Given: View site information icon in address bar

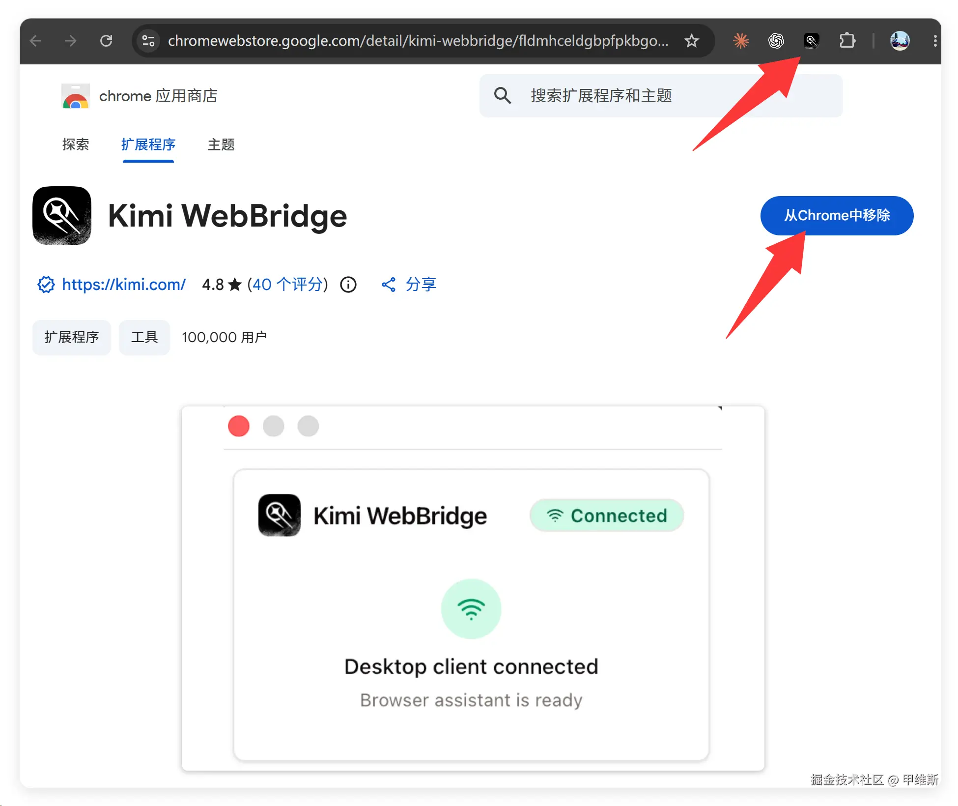Looking at the screenshot, I should tap(148, 41).
